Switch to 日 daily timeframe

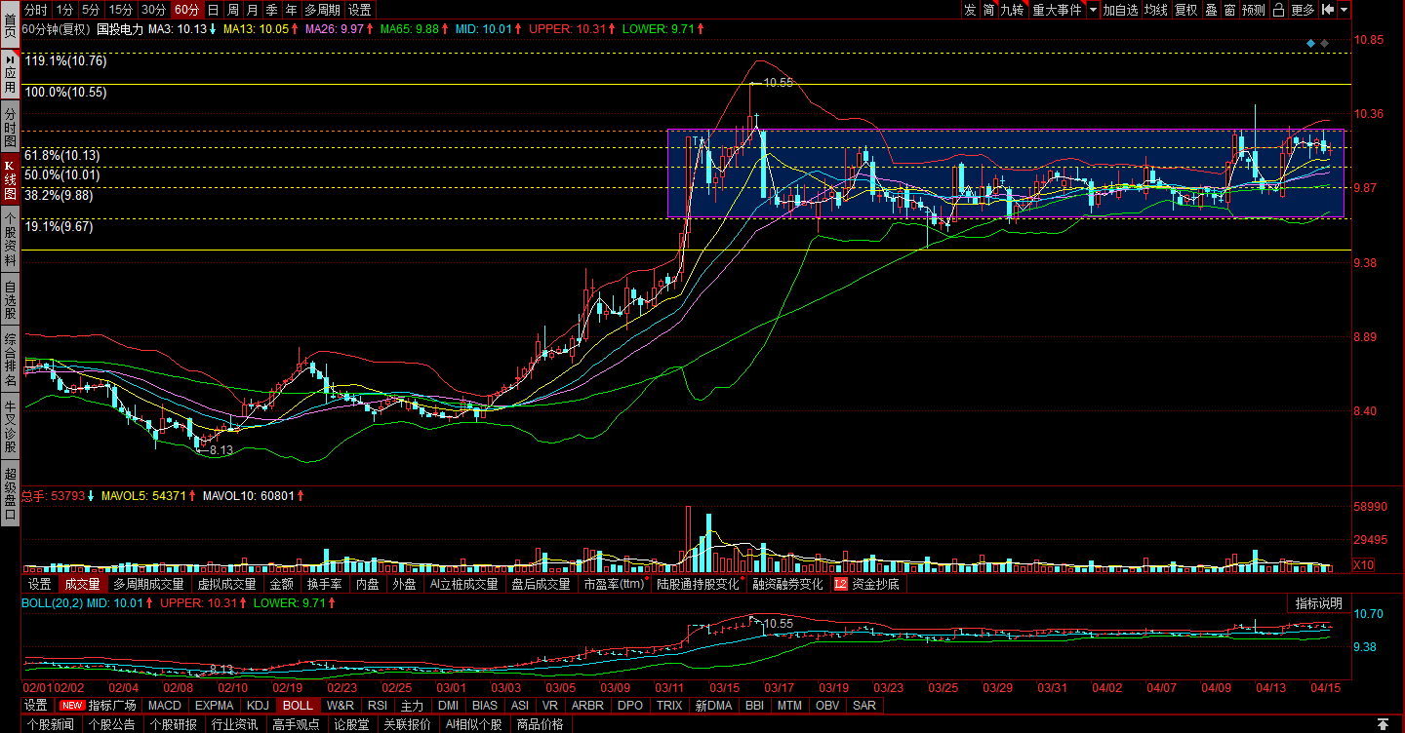(214, 10)
